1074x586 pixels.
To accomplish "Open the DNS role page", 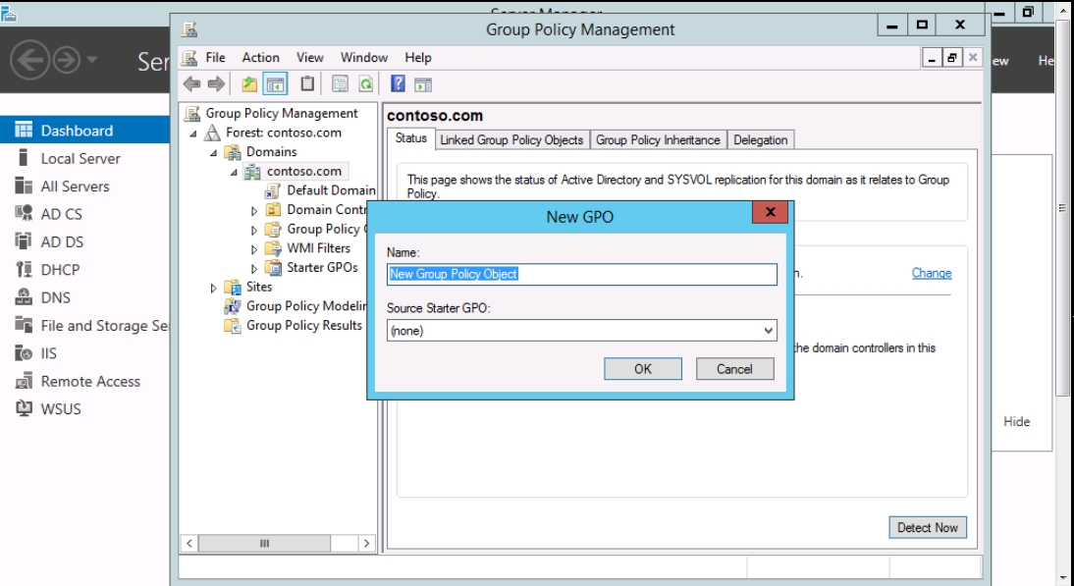I will tap(56, 297).
